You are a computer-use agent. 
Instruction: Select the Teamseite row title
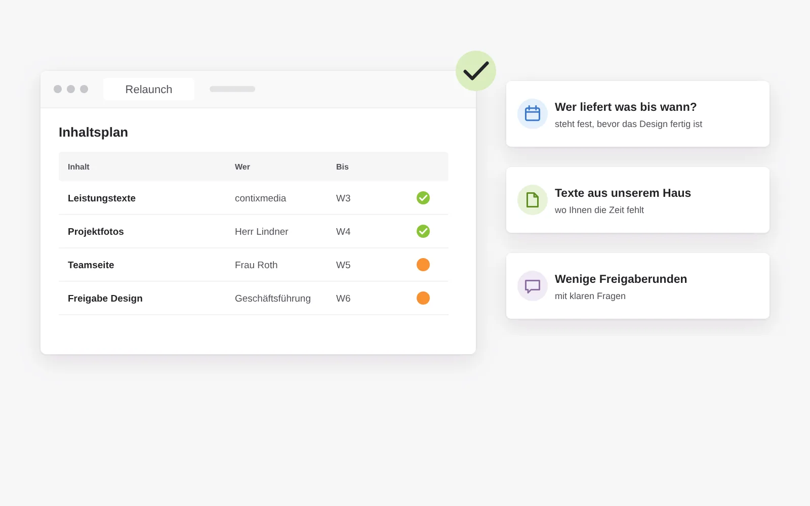(91, 265)
